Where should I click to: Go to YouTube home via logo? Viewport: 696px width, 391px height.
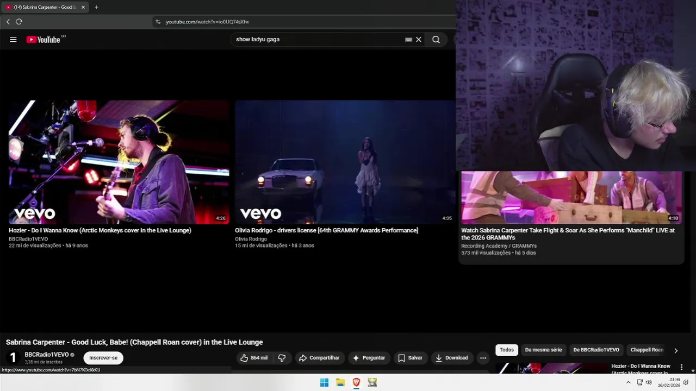point(43,39)
